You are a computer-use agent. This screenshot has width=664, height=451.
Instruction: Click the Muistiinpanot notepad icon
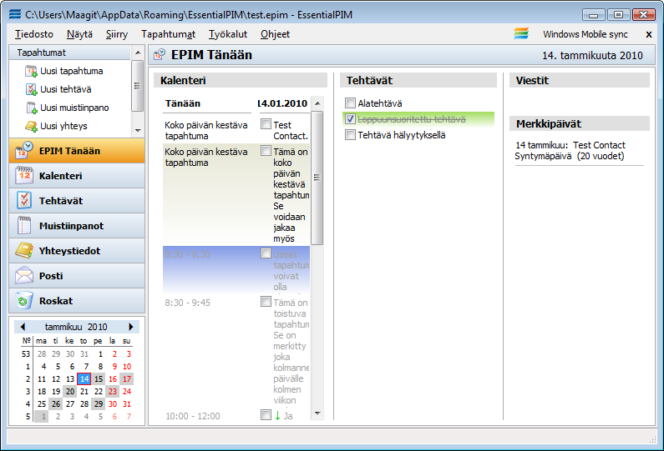pos(24,226)
